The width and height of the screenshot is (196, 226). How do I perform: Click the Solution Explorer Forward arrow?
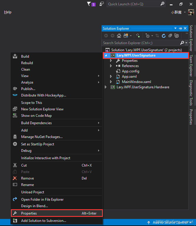112,36
